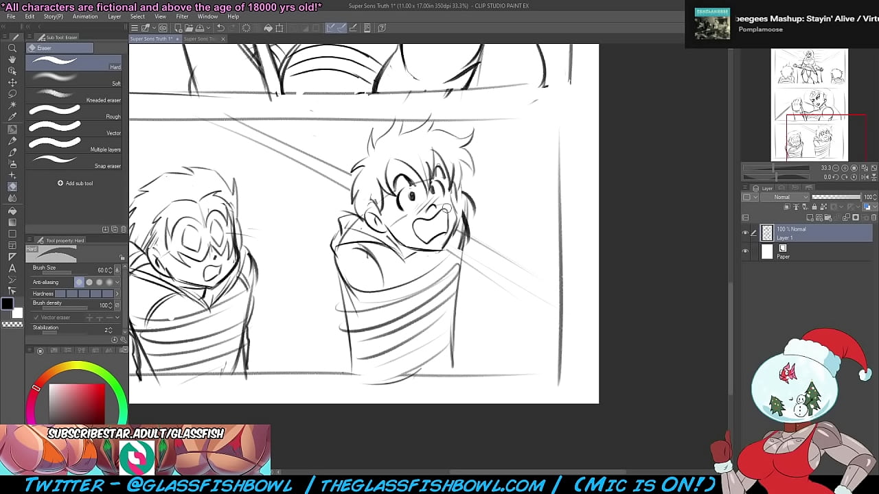This screenshot has height=494, width=879.
Task: Select the Kneaded eraser sub tool
Action: (74, 95)
